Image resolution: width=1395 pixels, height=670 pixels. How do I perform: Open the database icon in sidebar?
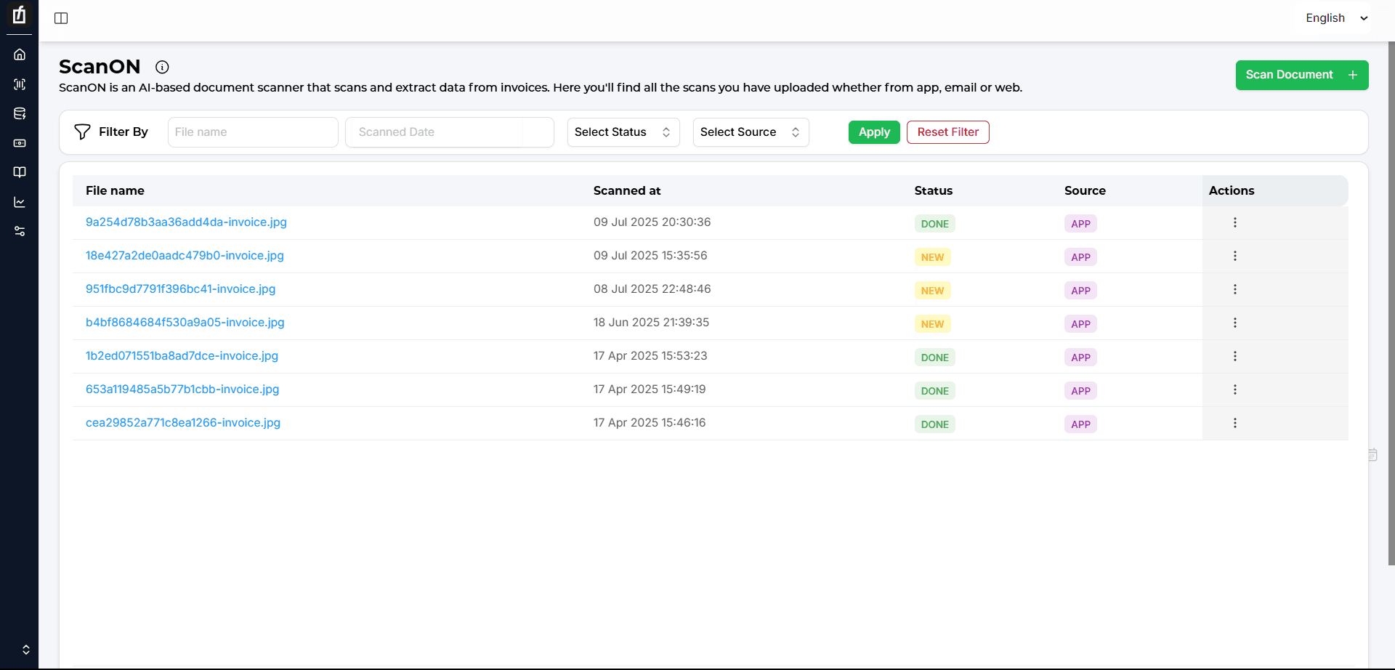pos(20,113)
